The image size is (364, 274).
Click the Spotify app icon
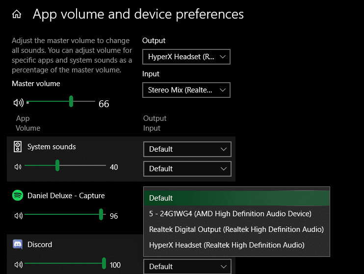click(18, 195)
